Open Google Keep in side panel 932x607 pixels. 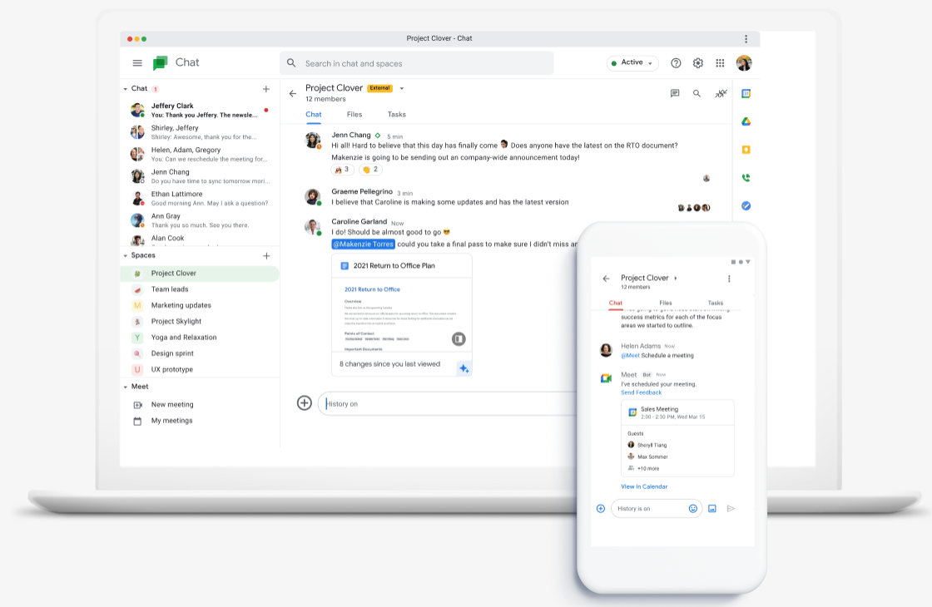pos(746,150)
